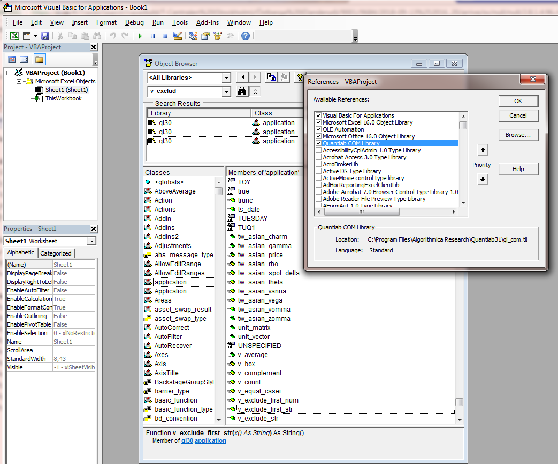
Task: Click Members list vertical scrollbar thumb
Action: [460, 402]
